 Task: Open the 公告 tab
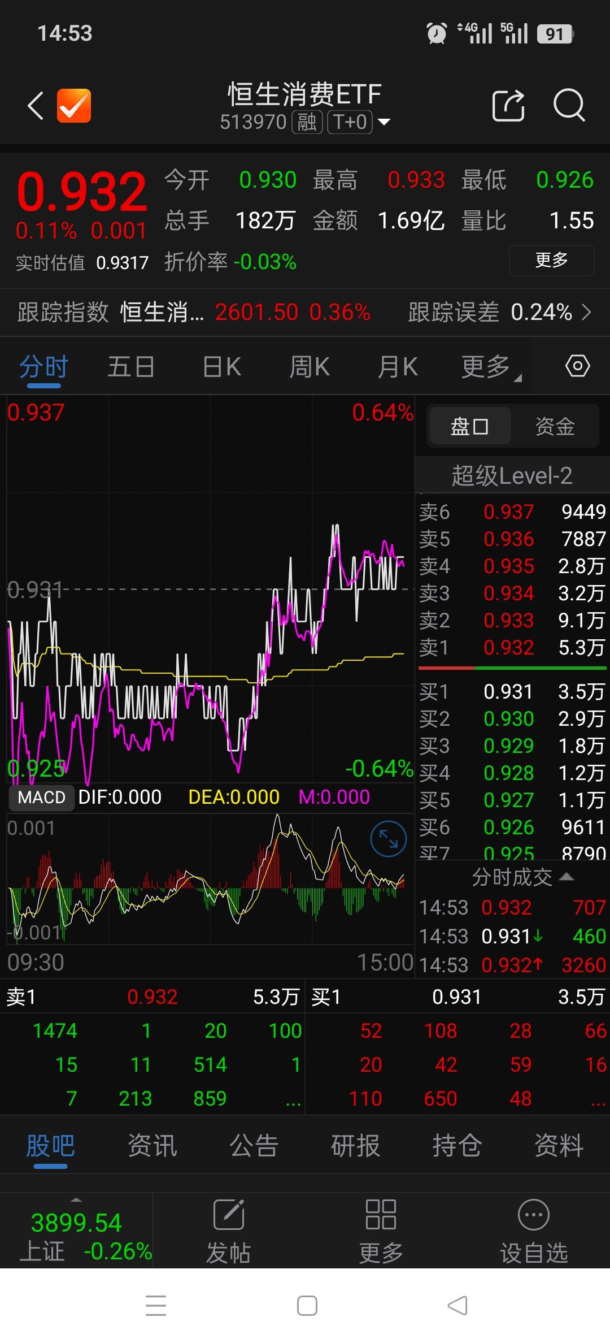click(x=254, y=1146)
